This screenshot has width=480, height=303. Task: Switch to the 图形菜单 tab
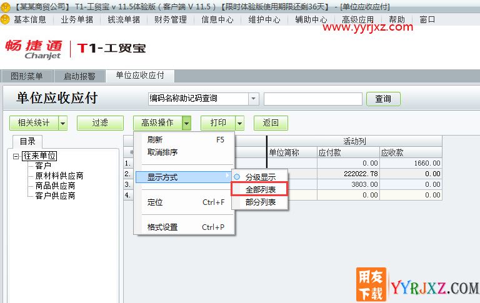pos(27,76)
